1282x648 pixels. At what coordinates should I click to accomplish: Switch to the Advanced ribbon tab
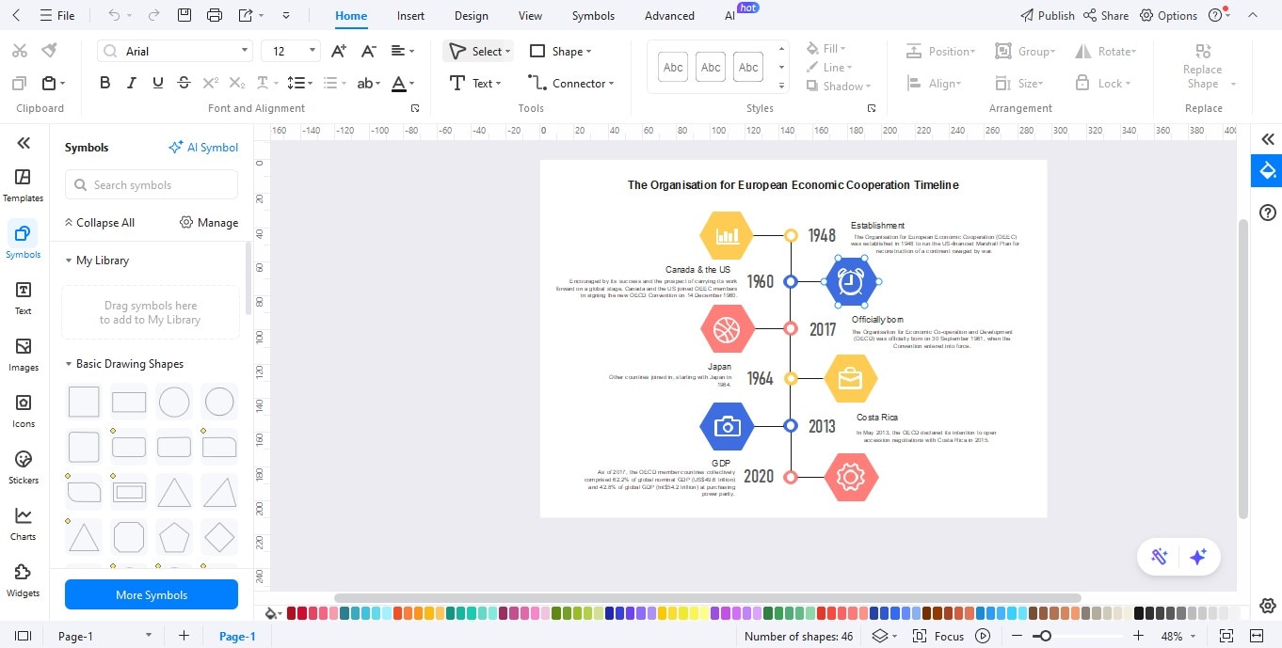[x=669, y=15]
